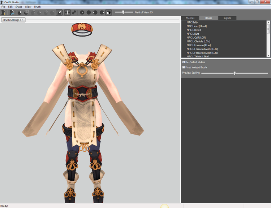
Task: Open the File menu
Action: point(3,7)
